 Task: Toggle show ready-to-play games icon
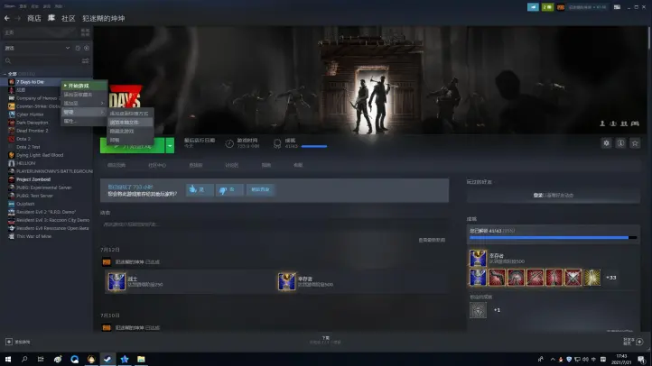[x=87, y=48]
